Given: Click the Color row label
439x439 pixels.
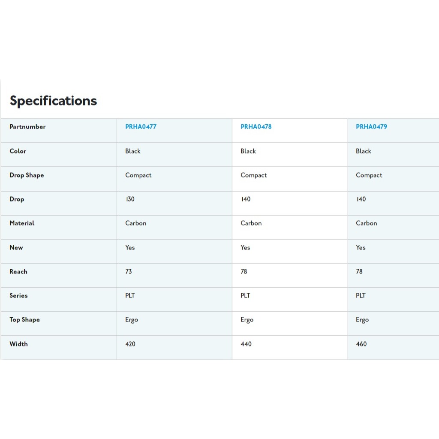Looking at the screenshot, I should (x=18, y=151).
